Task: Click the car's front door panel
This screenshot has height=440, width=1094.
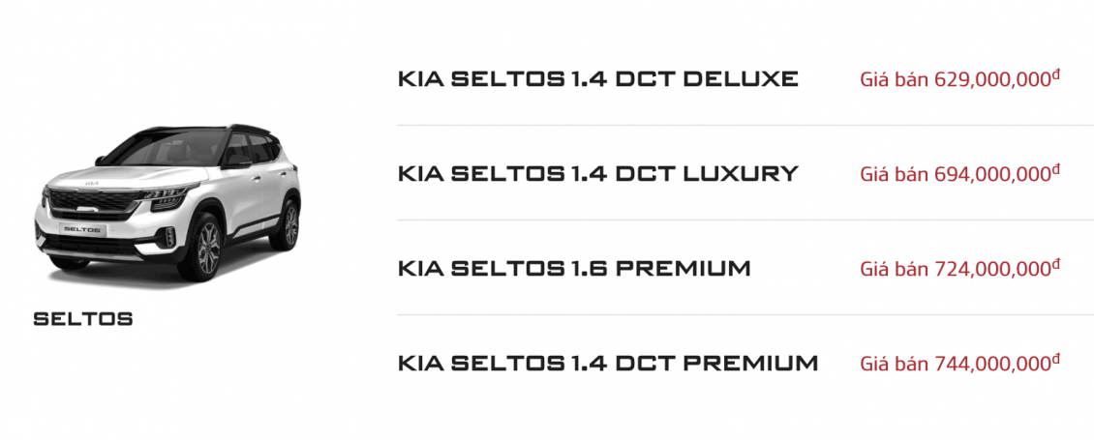Action: pos(244,198)
